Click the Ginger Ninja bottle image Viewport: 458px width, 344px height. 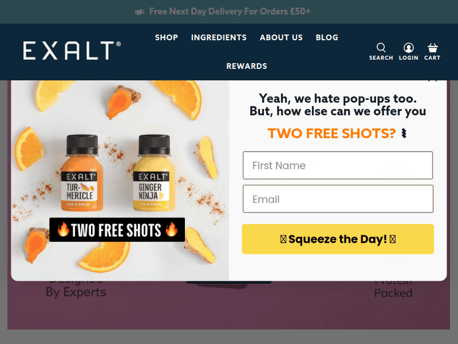coord(154,173)
